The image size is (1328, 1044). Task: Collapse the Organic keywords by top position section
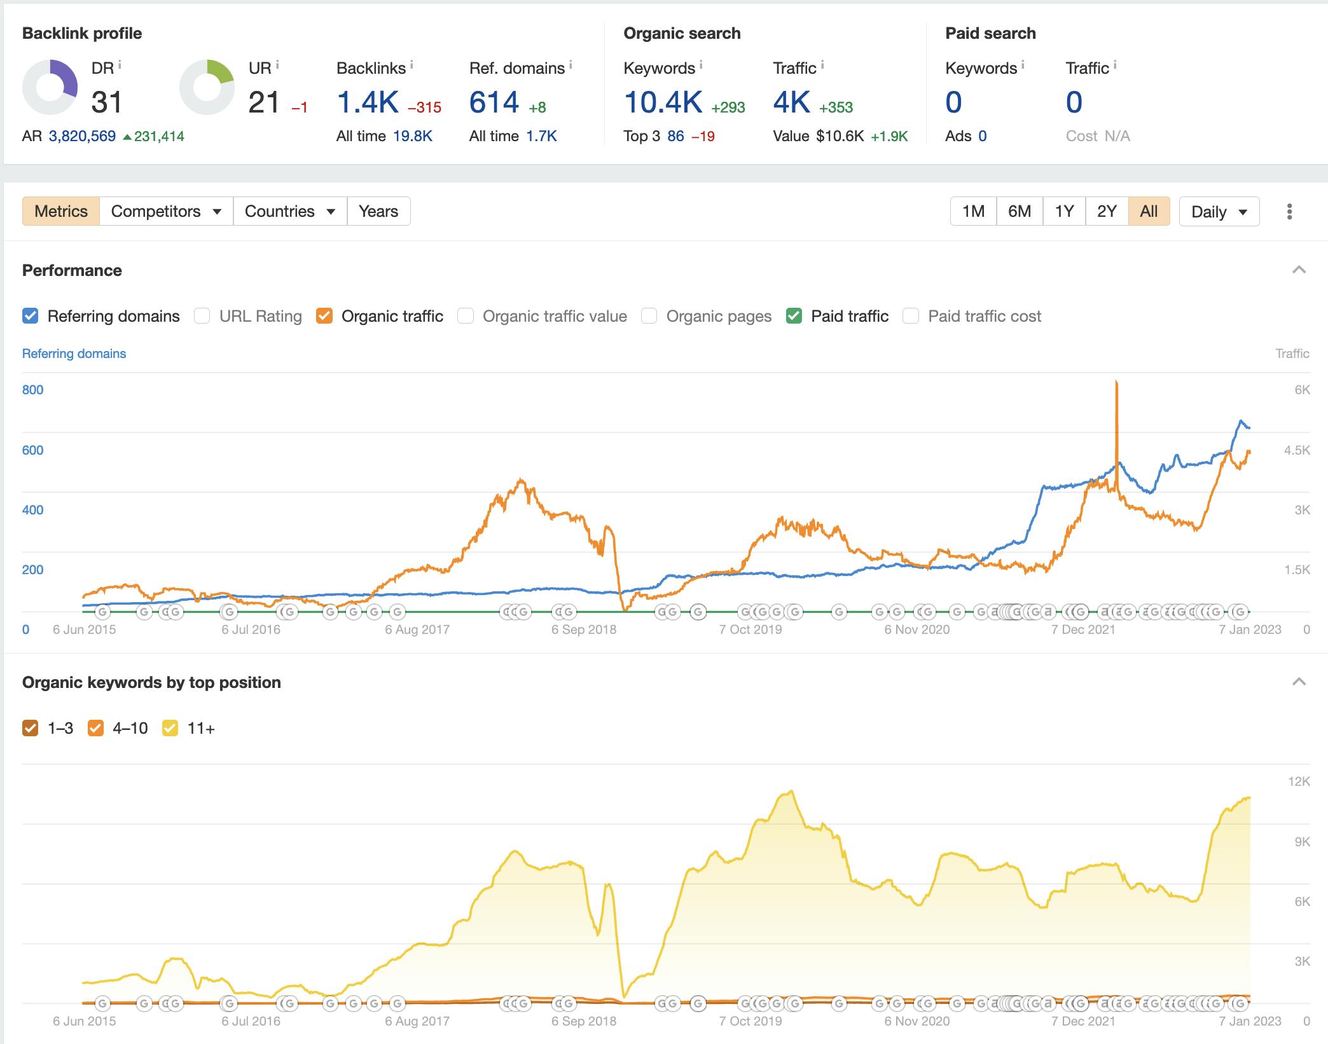click(x=1299, y=682)
